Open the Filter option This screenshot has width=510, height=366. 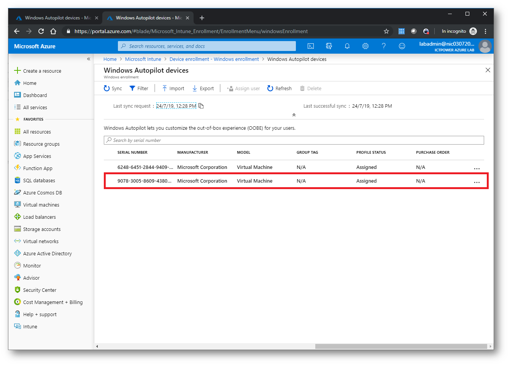point(139,88)
